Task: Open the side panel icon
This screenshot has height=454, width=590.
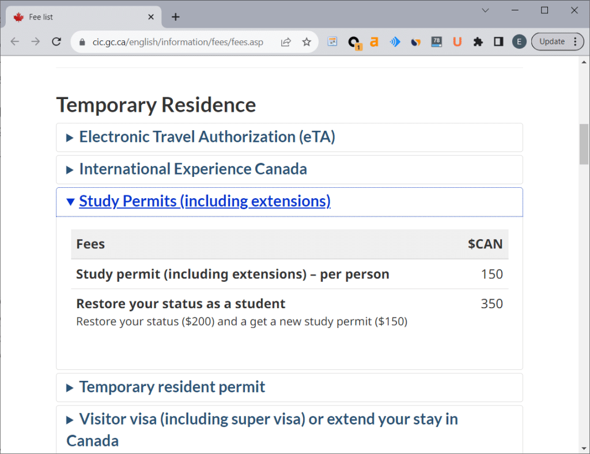Action: tap(498, 41)
